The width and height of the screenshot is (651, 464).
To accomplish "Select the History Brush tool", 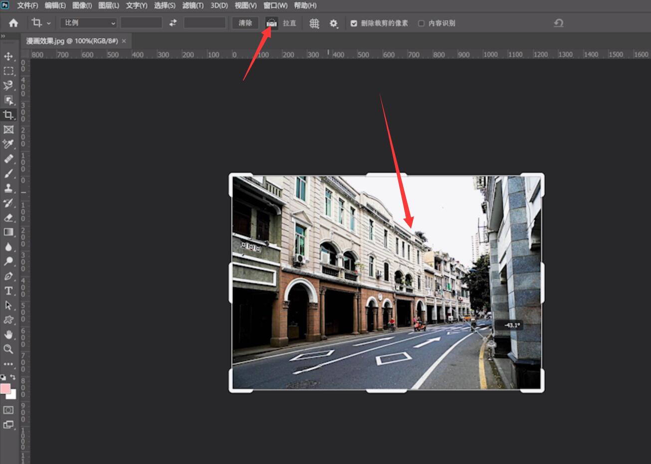I will tap(8, 203).
